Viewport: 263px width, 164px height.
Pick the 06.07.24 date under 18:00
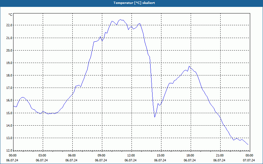pyautogui.click(x=190, y=160)
